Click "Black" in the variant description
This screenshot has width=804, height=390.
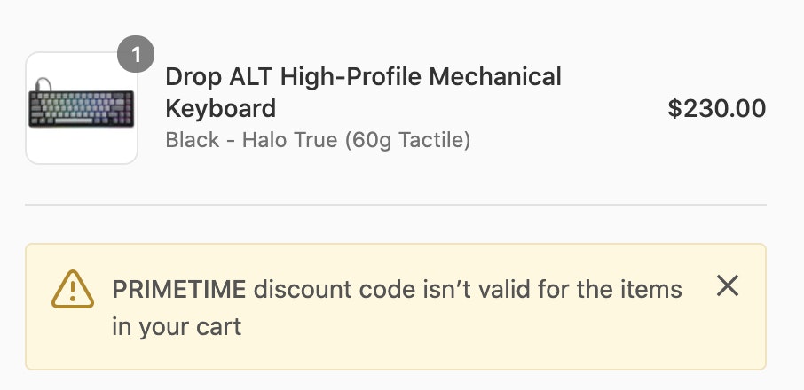pos(192,140)
